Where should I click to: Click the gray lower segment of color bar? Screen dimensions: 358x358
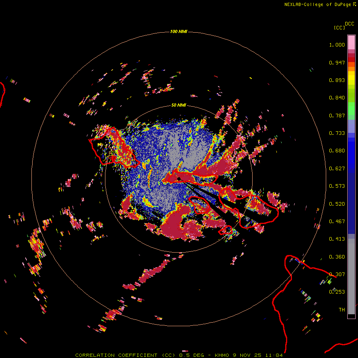tap(351, 276)
